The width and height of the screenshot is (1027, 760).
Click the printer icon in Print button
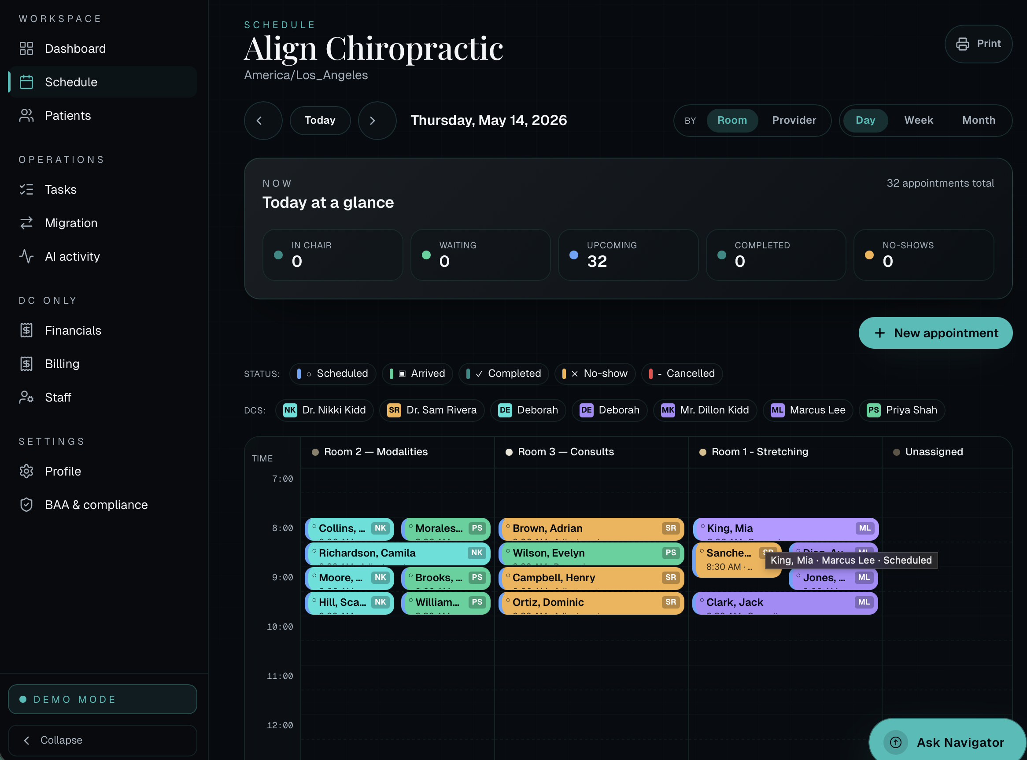pyautogui.click(x=963, y=44)
